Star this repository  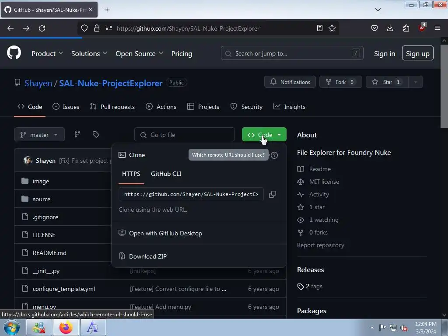coord(387,82)
